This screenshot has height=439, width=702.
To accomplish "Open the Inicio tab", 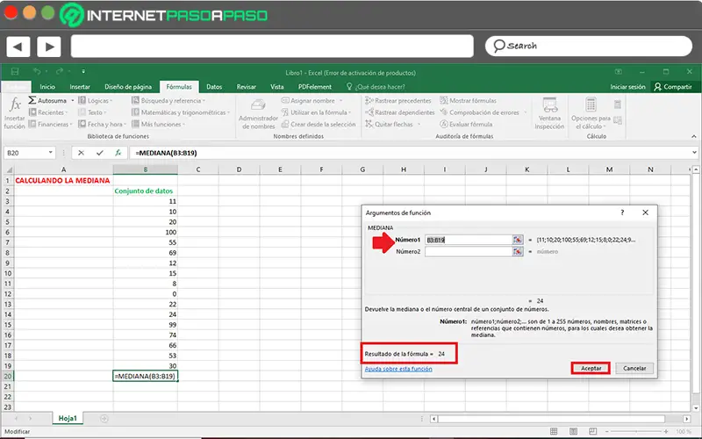I will coord(47,86).
